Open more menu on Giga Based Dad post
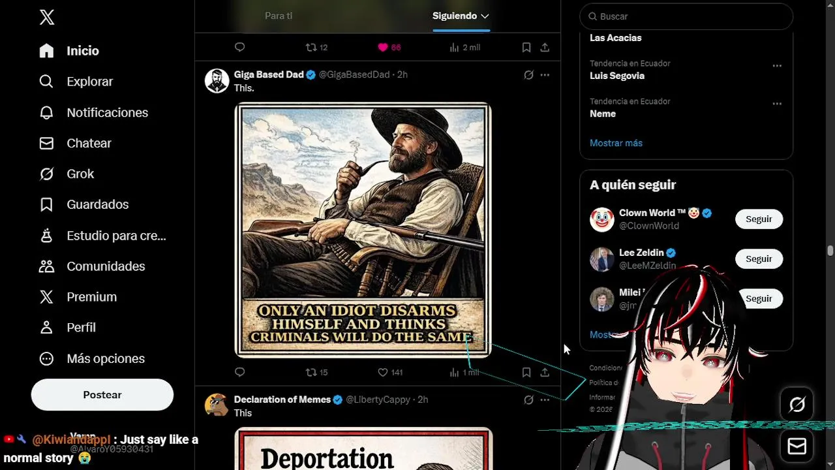The height and width of the screenshot is (470, 835). 545,75
